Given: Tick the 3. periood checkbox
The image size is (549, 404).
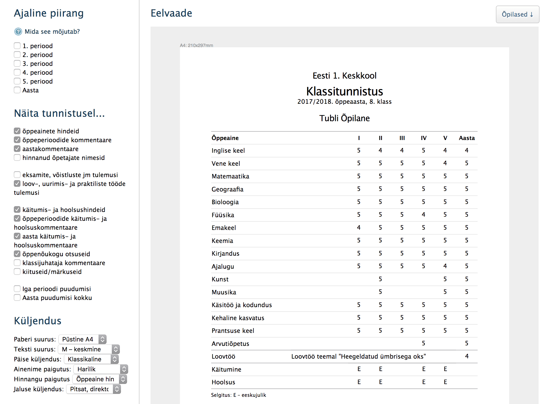Looking at the screenshot, I should pos(17,63).
